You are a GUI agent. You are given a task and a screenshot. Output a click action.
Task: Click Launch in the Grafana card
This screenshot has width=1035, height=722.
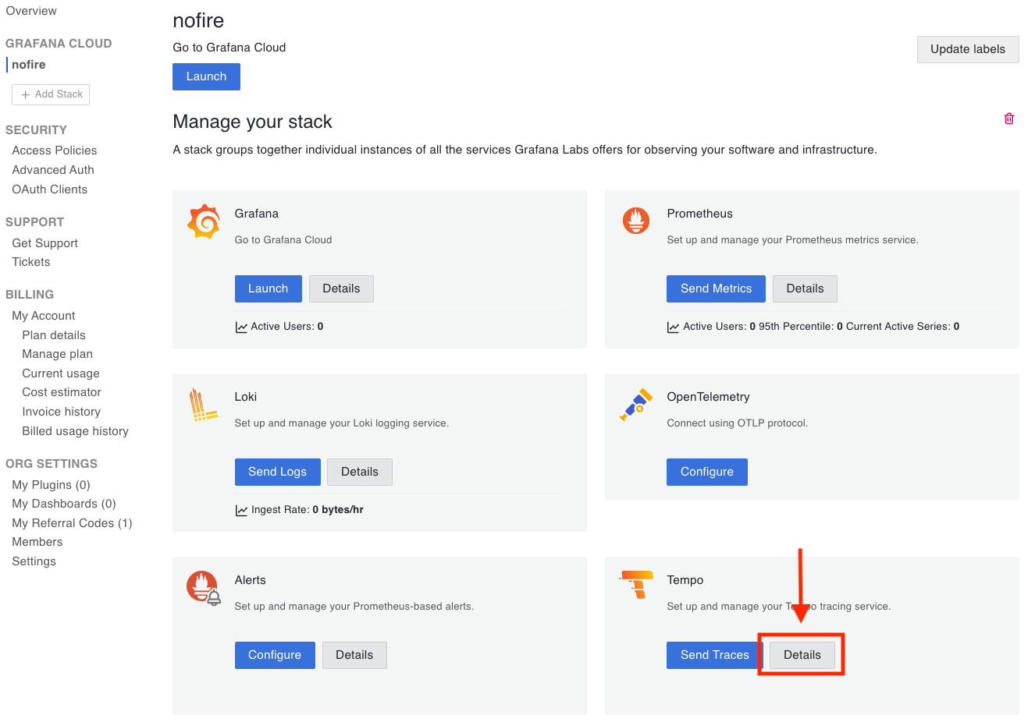tap(268, 288)
